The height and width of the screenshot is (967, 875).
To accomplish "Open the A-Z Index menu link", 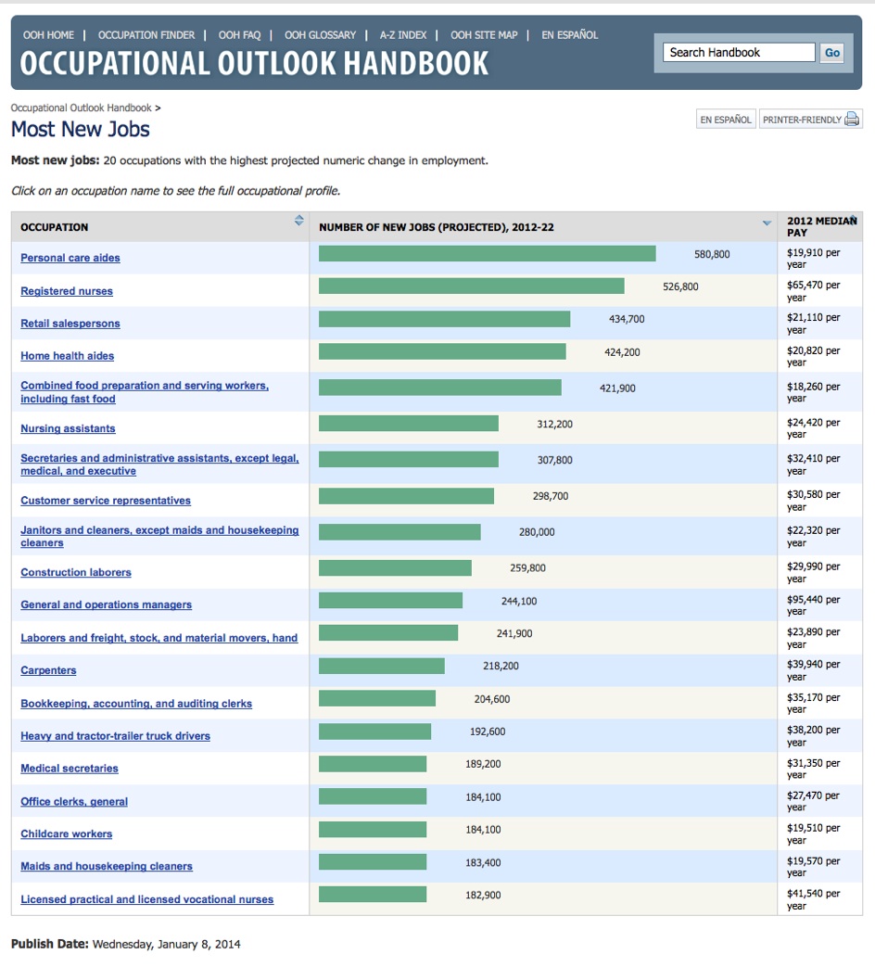I will tap(403, 35).
